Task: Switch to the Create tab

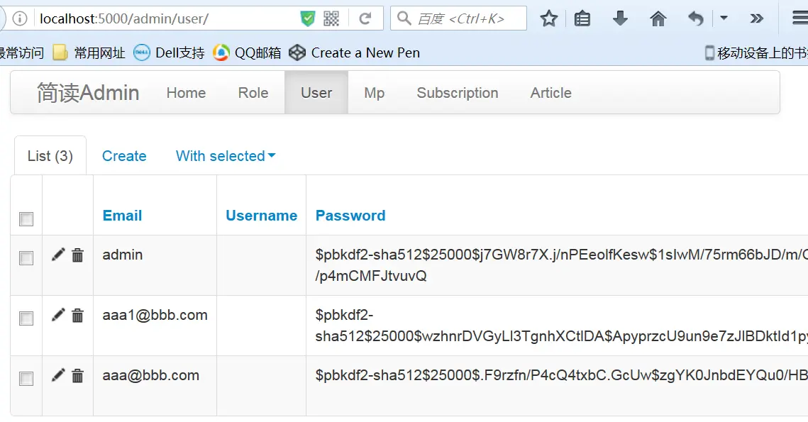Action: pyautogui.click(x=124, y=156)
